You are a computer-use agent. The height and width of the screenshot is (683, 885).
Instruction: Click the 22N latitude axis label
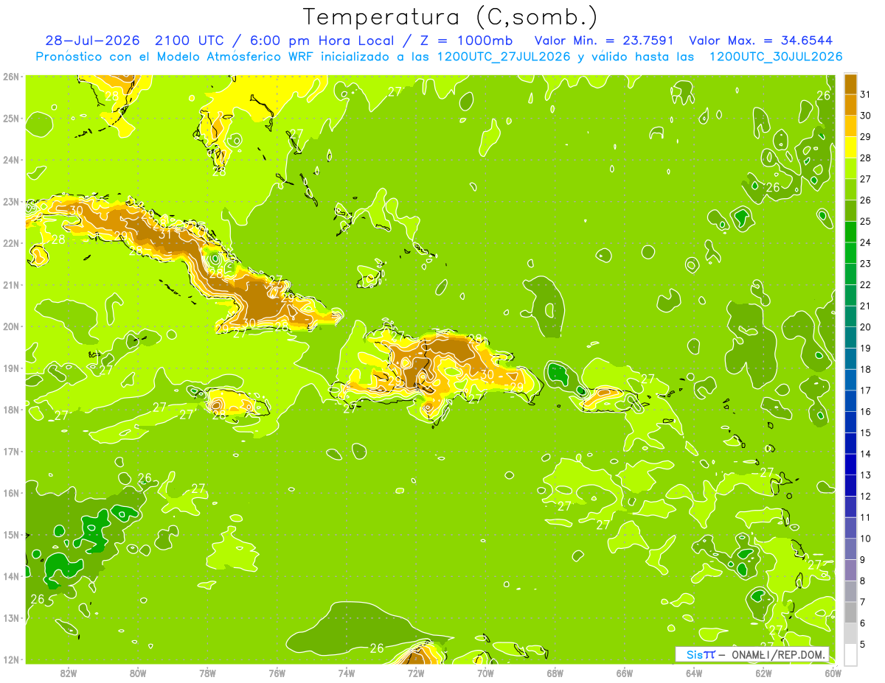pyautogui.click(x=11, y=243)
